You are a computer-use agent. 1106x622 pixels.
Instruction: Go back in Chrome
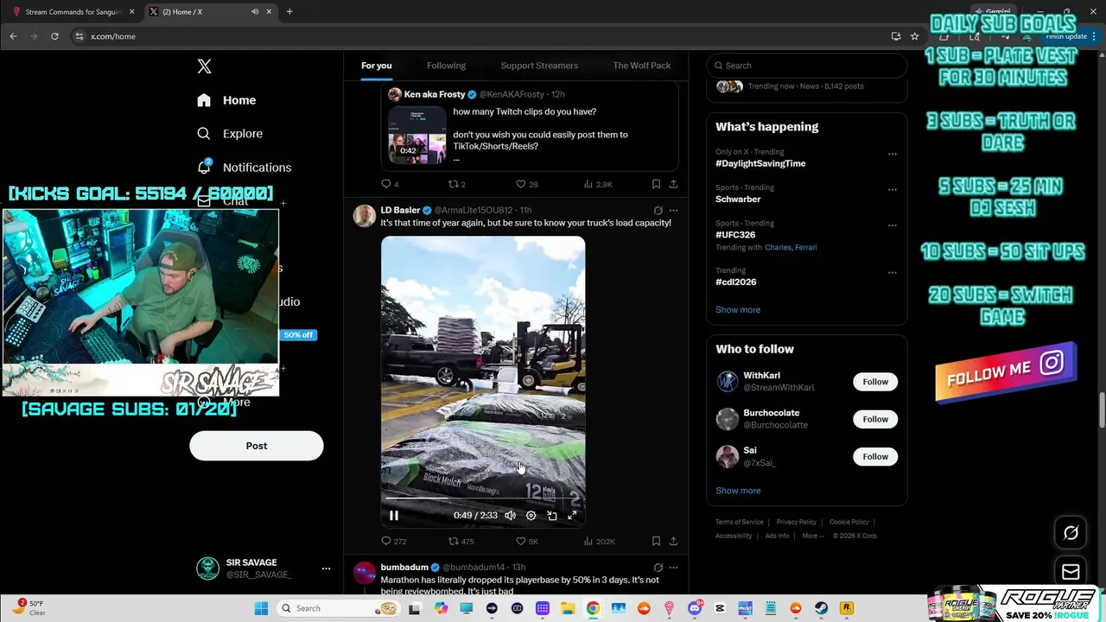(13, 36)
